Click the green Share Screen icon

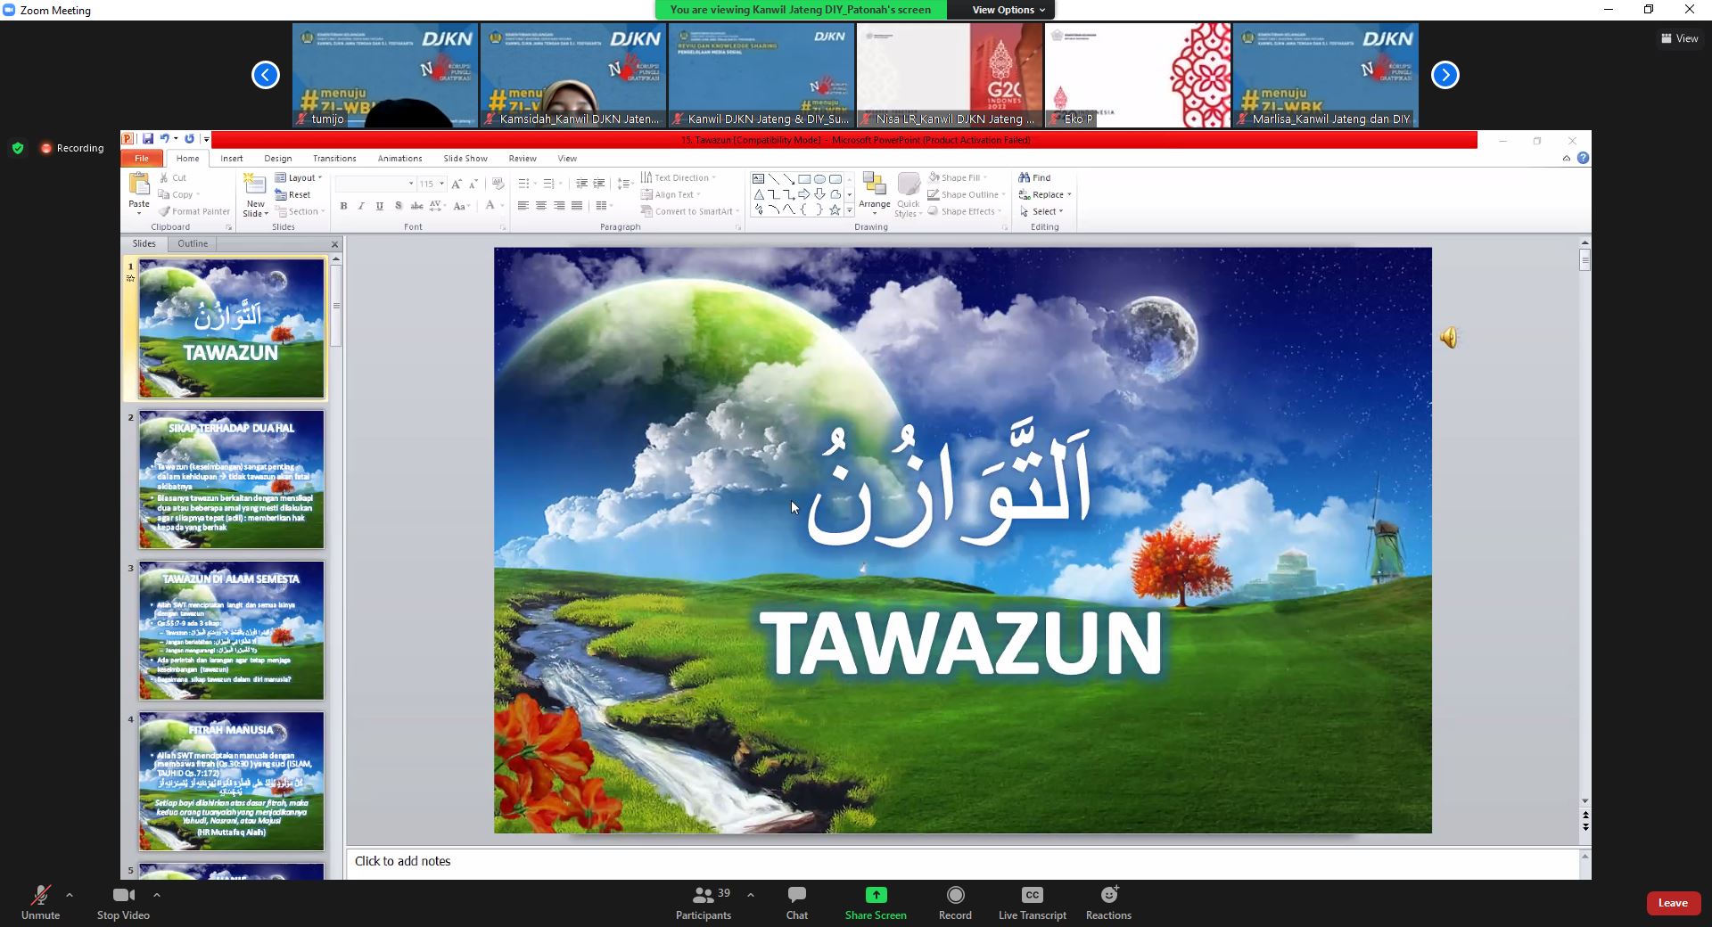click(876, 895)
